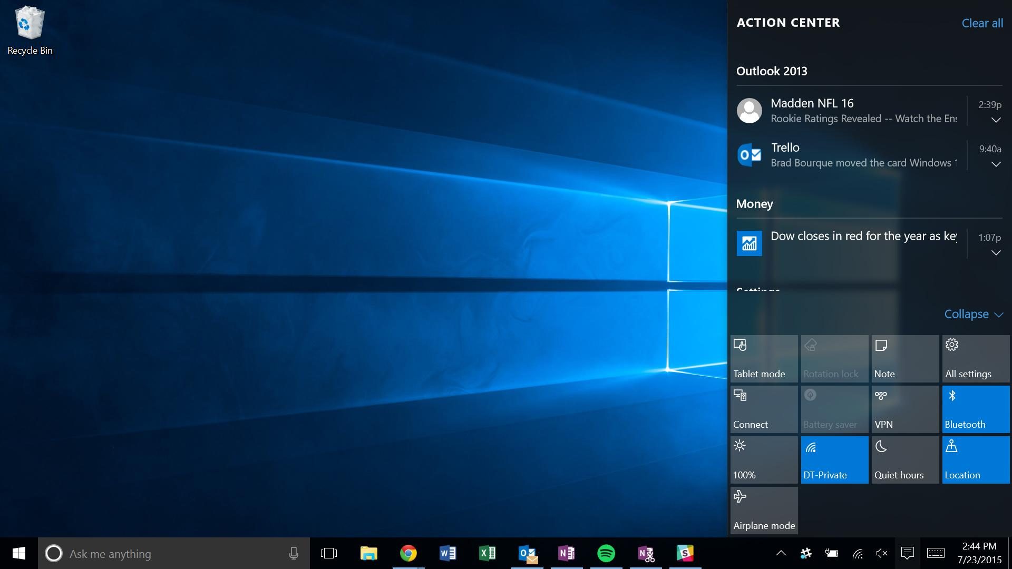Click the Money group header
This screenshot has height=569, width=1012.
754,204
